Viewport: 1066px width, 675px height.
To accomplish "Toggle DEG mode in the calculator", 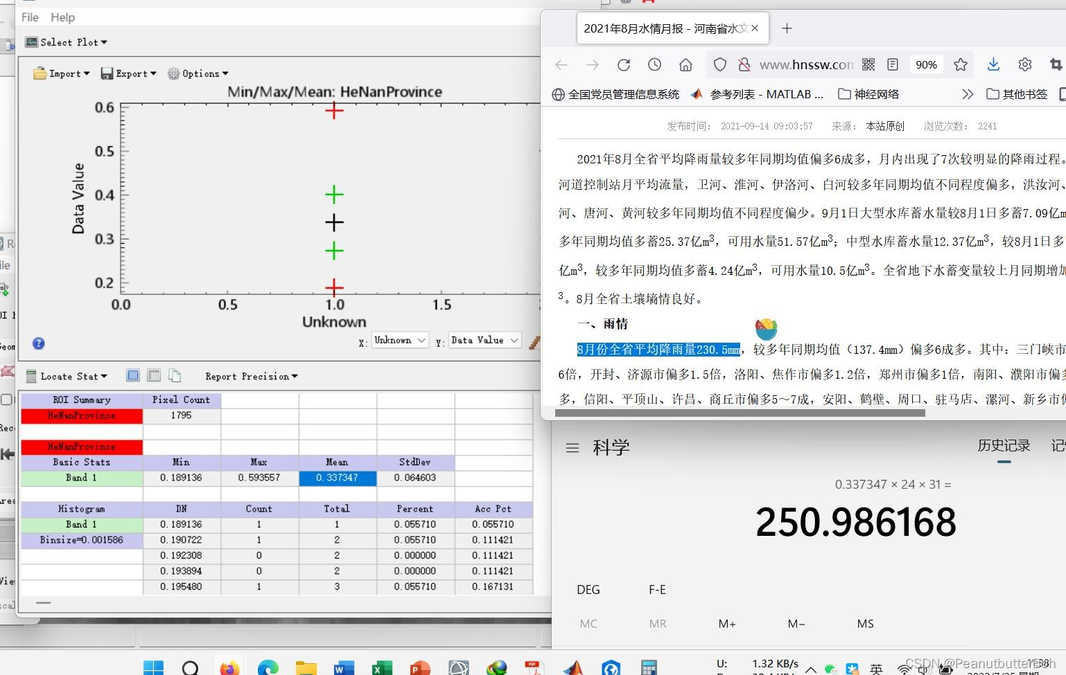I will coord(588,589).
